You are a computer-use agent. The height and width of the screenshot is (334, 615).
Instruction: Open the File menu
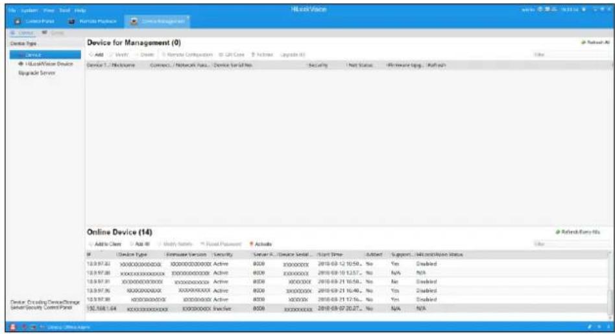12,10
